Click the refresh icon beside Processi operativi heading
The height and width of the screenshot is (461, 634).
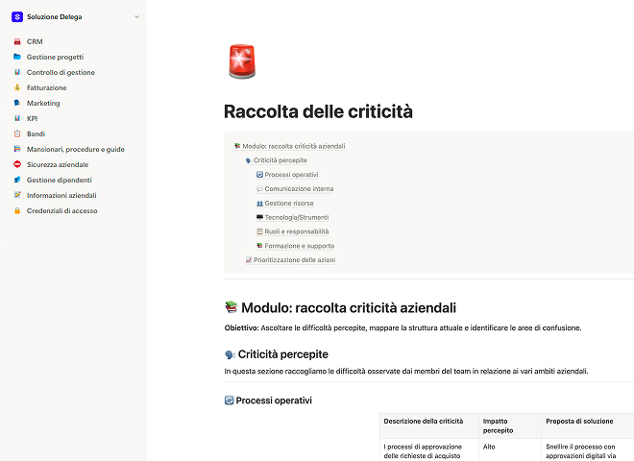pos(229,400)
